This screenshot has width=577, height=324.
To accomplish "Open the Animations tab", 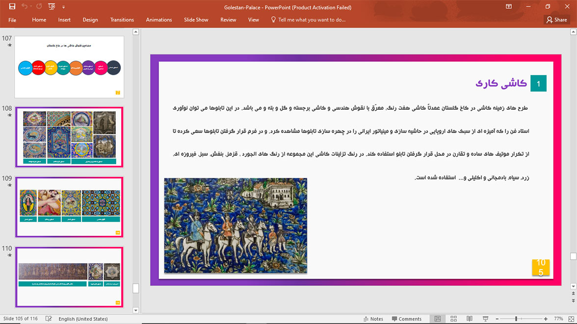I will point(159,20).
